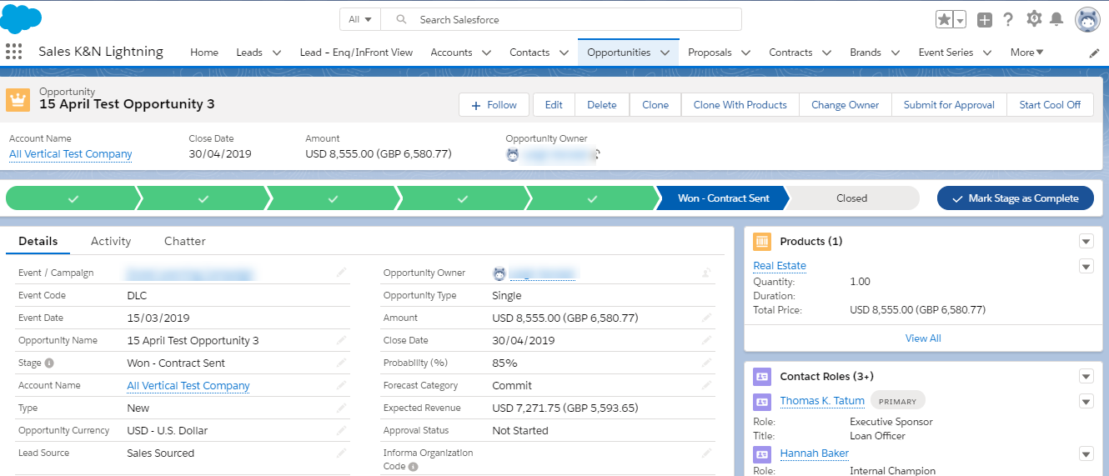
Task: Click the pencil to edit navigation bar
Action: pos(1095,53)
